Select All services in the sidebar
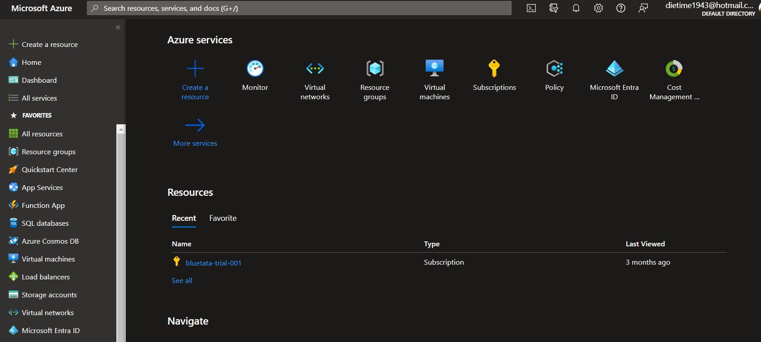 click(39, 98)
